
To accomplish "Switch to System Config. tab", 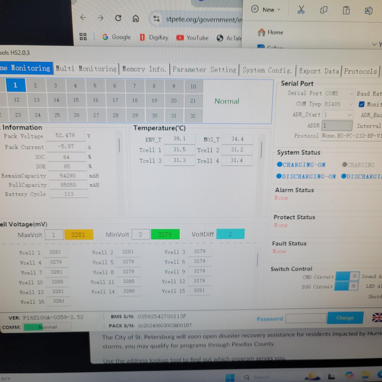I will (267, 71).
